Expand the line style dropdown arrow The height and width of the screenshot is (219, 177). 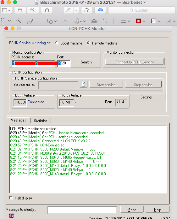[x=129, y=21]
